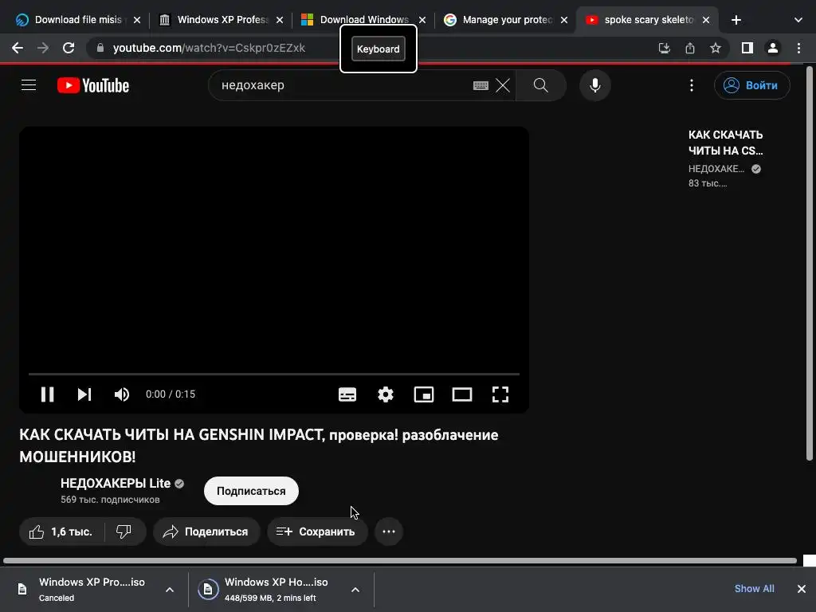Expand options for Windows XP Ho iso download
The height and width of the screenshot is (612, 816).
(x=355, y=590)
